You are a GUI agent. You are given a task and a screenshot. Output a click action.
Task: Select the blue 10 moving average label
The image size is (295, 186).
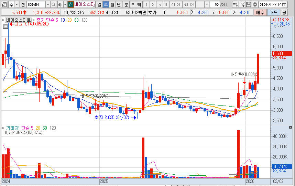pos(63,20)
